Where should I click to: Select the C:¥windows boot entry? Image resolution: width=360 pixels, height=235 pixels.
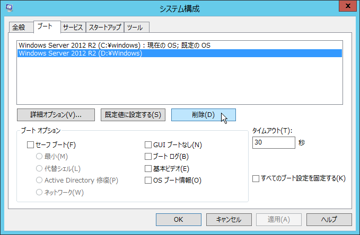(180, 45)
